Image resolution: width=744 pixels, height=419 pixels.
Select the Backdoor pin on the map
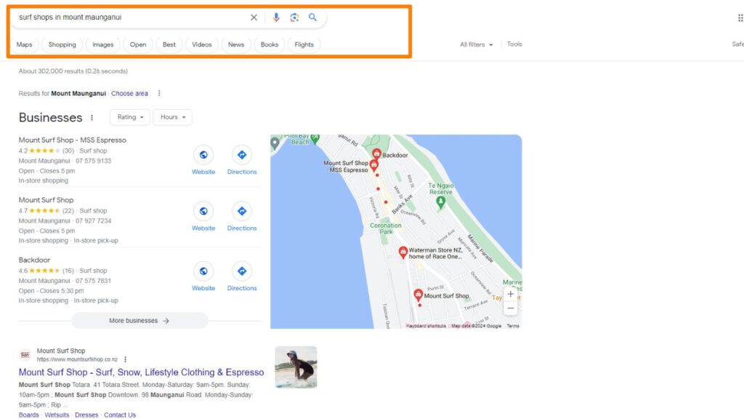(376, 153)
